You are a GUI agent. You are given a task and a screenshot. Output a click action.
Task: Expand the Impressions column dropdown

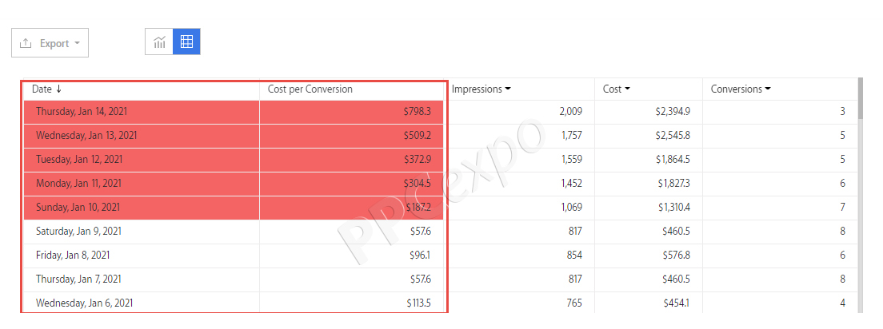click(x=507, y=89)
